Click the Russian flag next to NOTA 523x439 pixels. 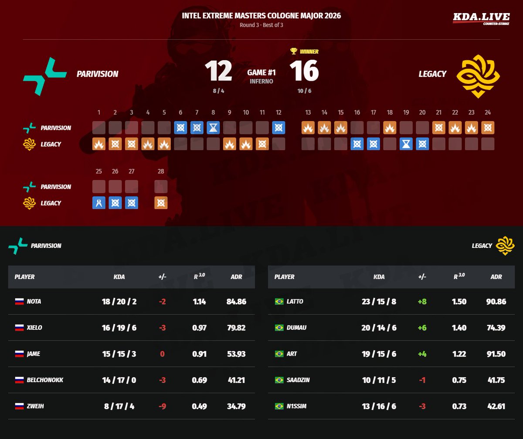click(19, 302)
